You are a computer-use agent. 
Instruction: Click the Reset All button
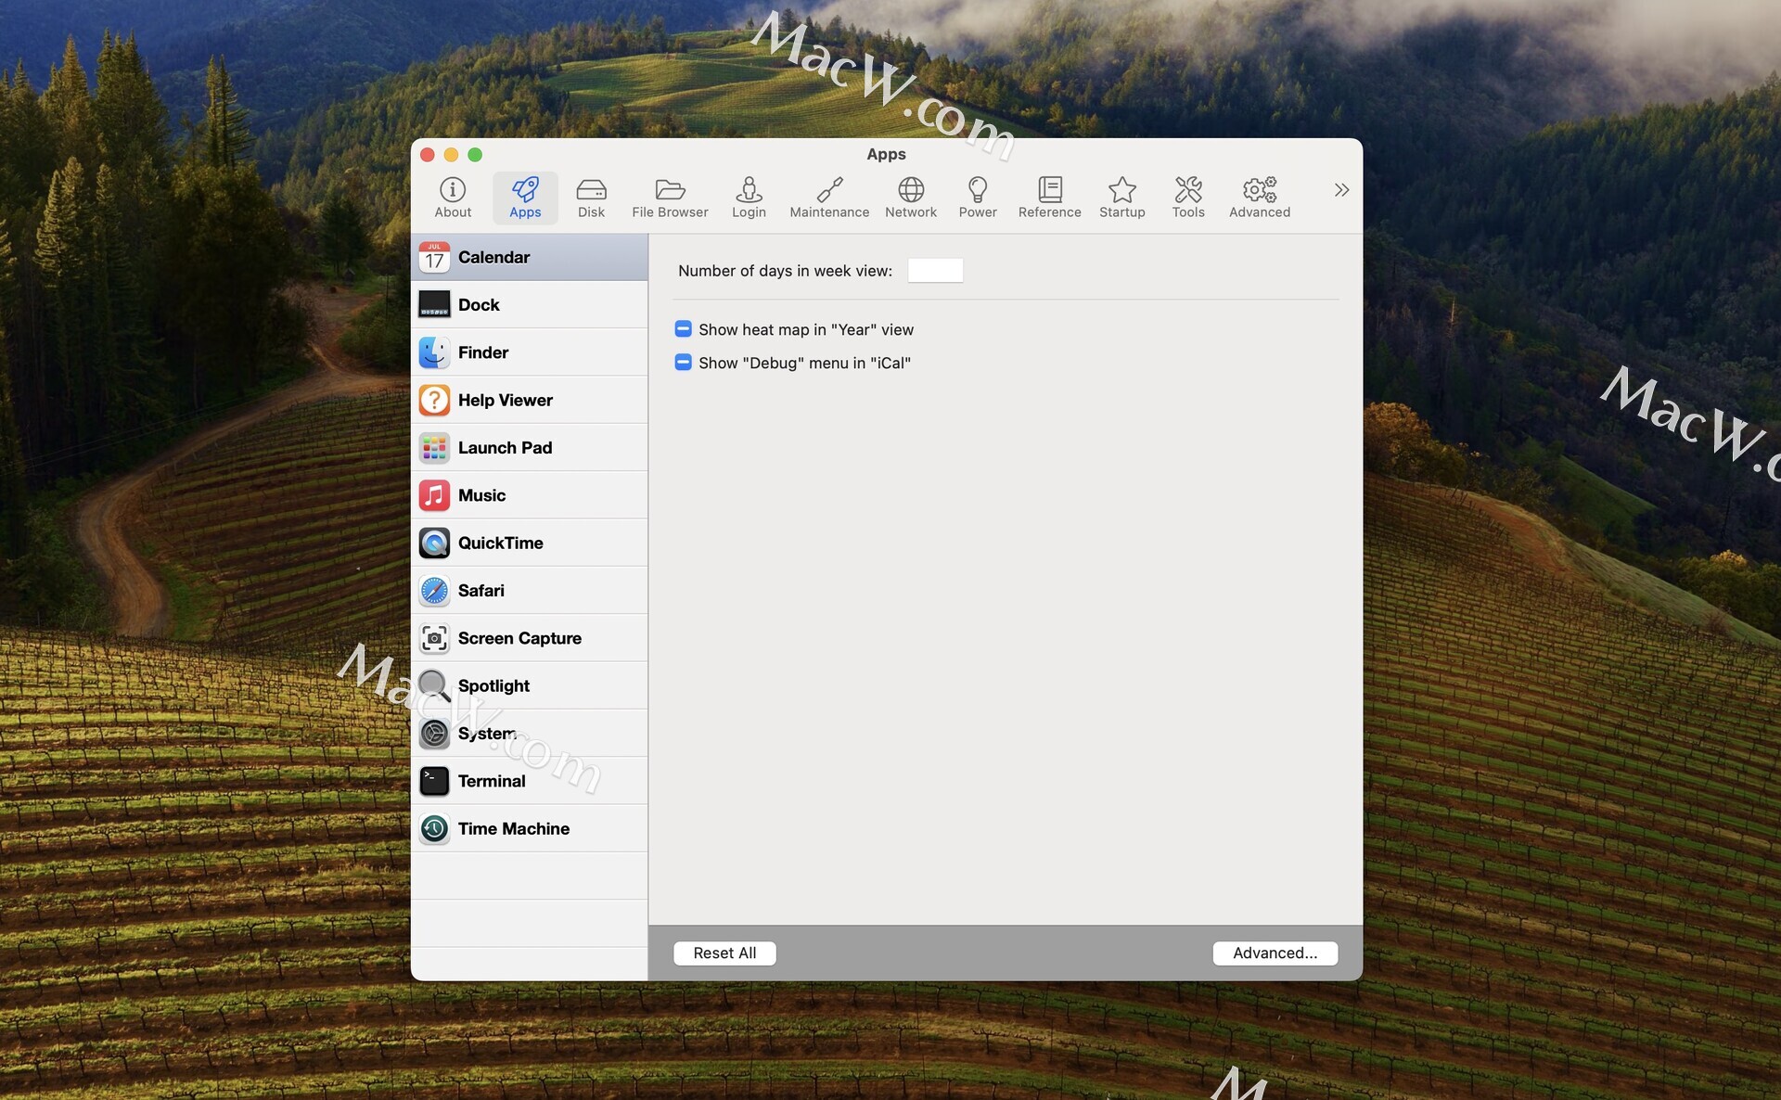coord(724,953)
